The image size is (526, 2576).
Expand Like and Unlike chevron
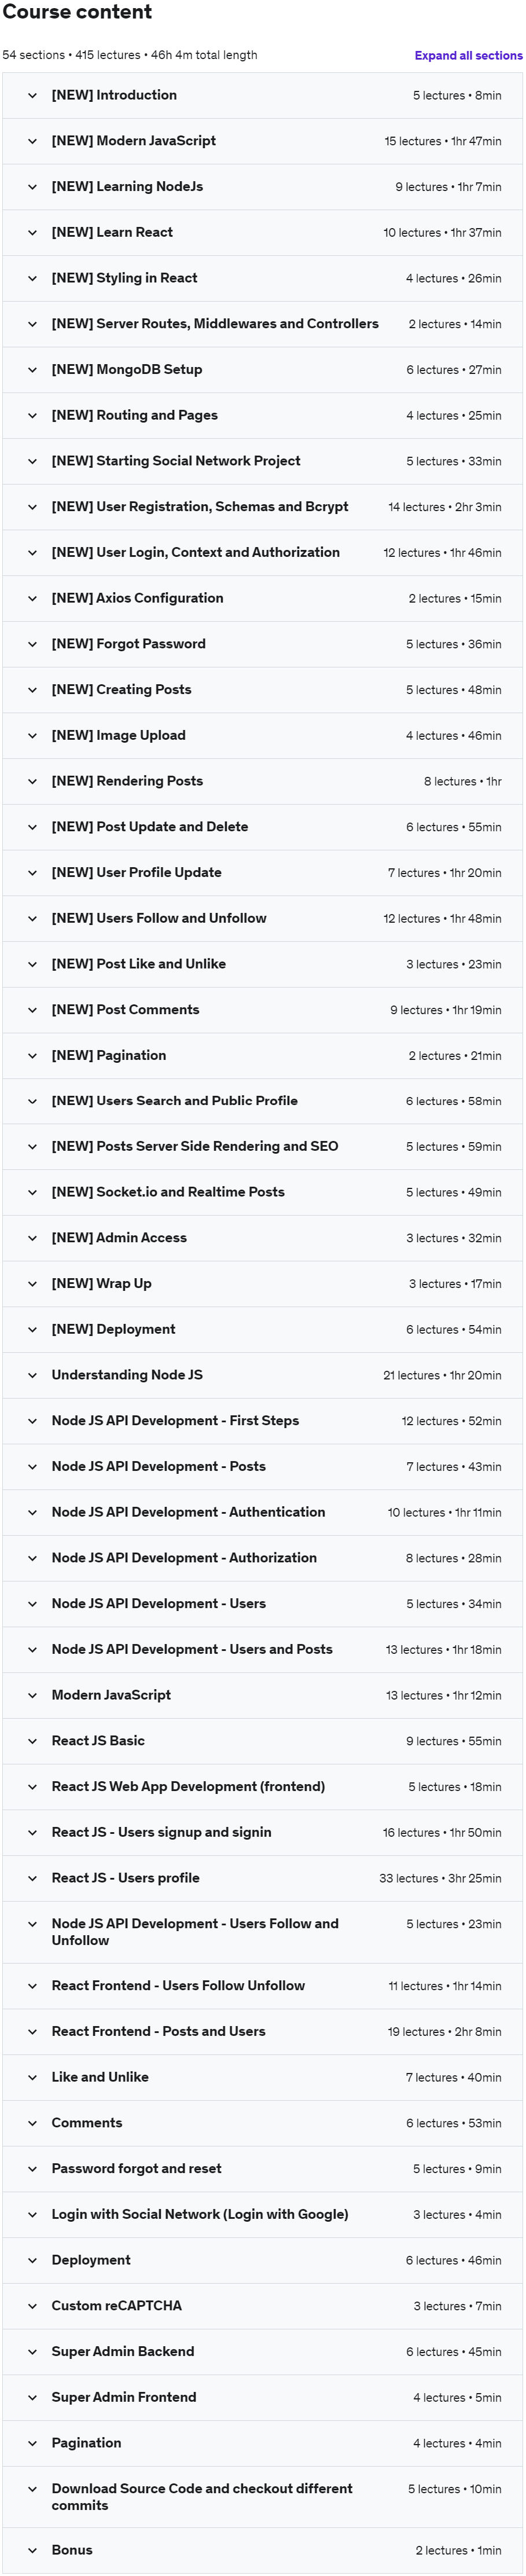[x=32, y=2077]
